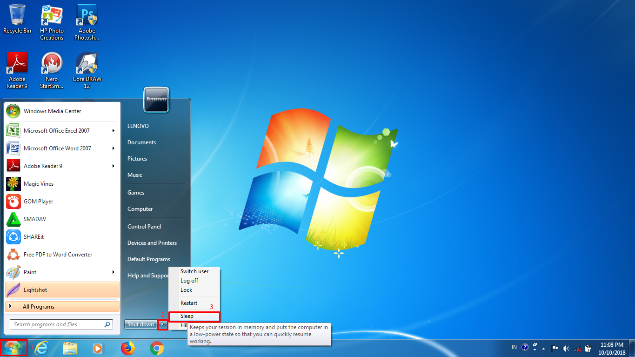Viewport: 635px width, 357px height.
Task: Expand All Programs in the Start menu
Action: pos(62,307)
